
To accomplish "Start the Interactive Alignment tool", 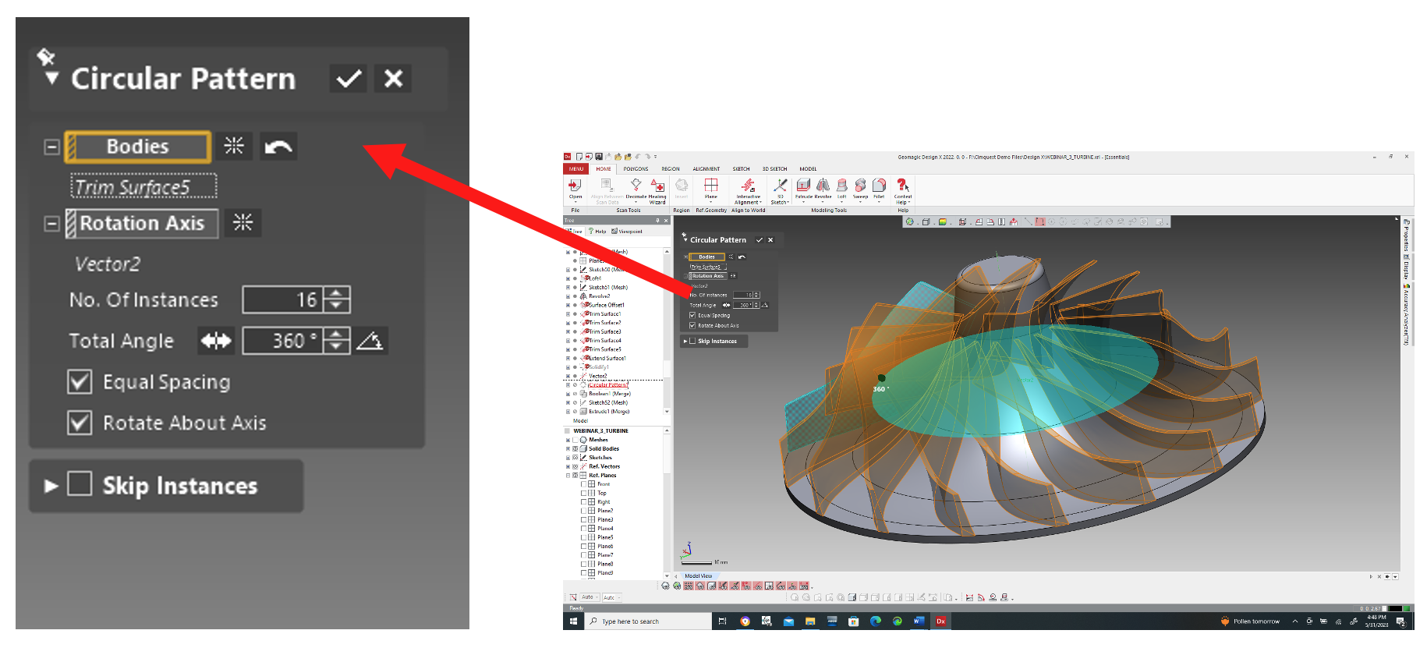I will [749, 190].
